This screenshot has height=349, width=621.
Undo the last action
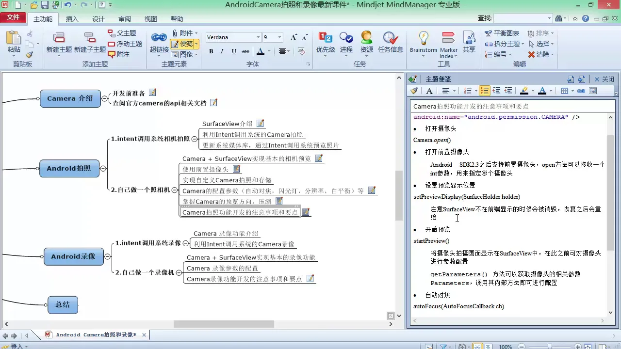[x=67, y=5]
